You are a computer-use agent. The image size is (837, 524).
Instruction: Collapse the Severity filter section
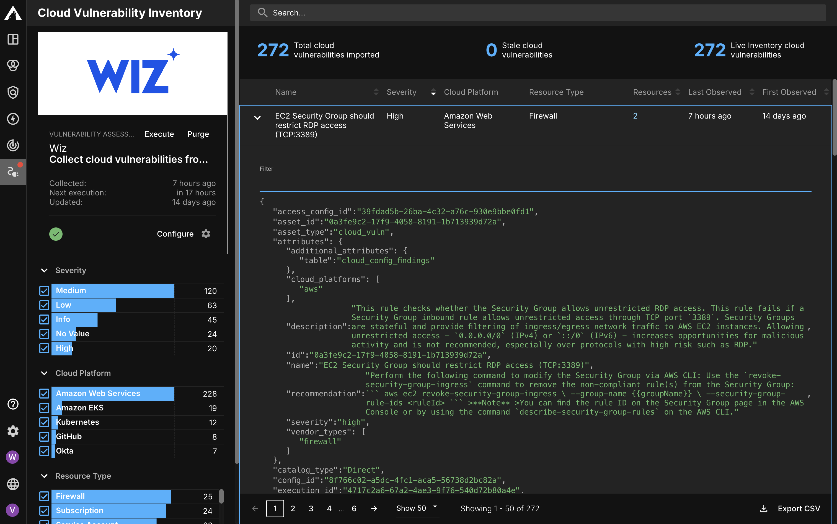coord(44,270)
